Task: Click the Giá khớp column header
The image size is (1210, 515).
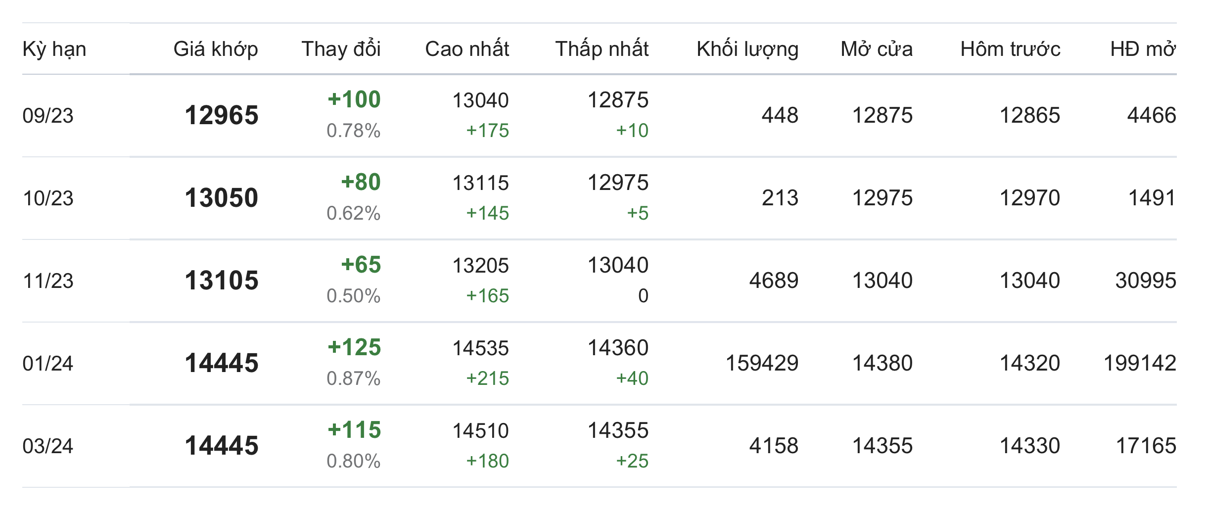Action: coord(216,49)
